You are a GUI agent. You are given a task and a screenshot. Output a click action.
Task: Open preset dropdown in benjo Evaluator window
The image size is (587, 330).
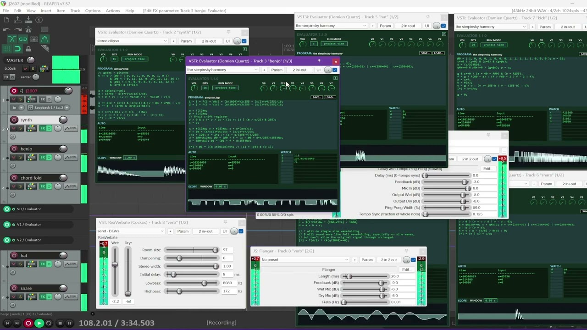[x=222, y=70]
